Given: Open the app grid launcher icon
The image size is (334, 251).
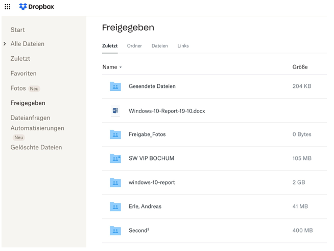Looking at the screenshot, I should point(7,7).
